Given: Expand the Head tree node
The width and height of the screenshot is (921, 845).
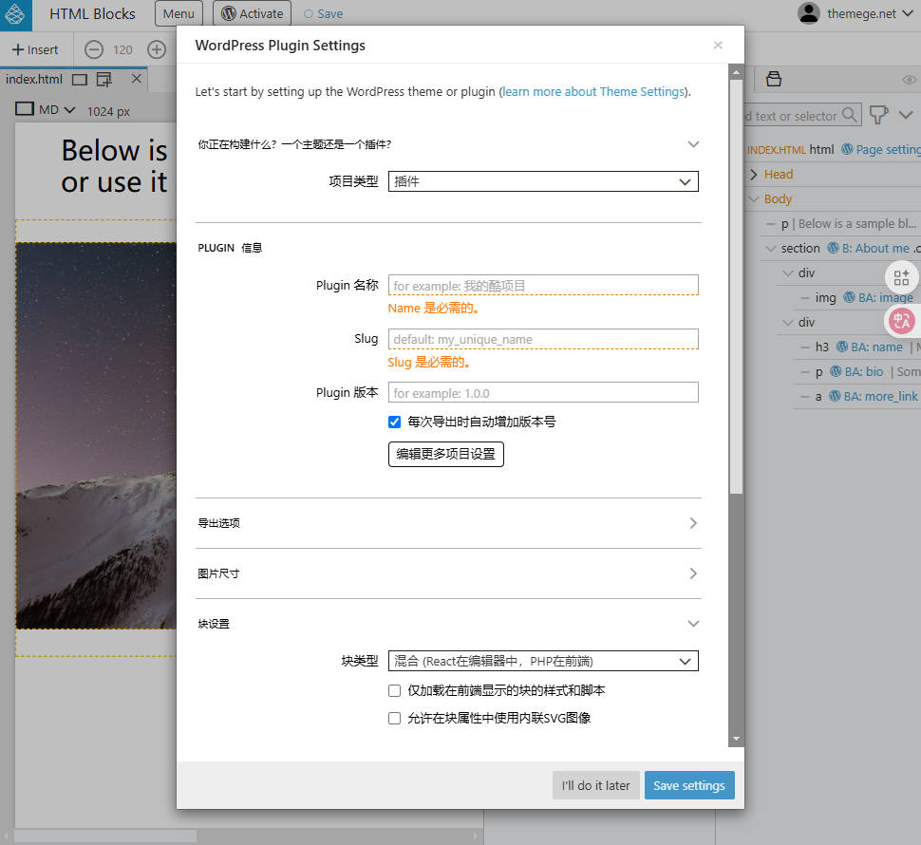Looking at the screenshot, I should click(754, 175).
